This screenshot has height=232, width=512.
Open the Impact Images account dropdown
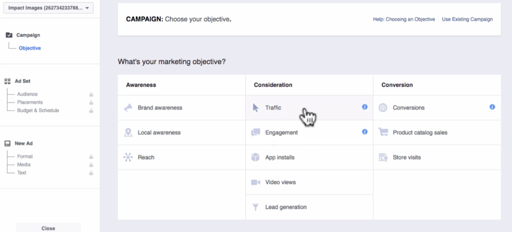point(48,8)
